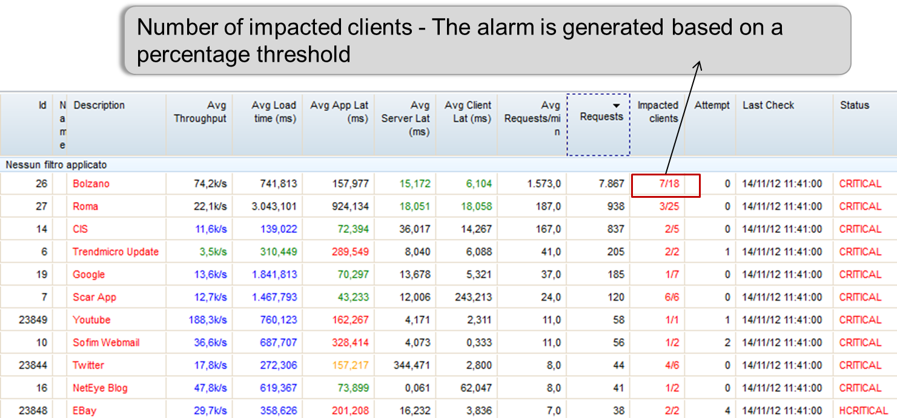Image resolution: width=897 pixels, height=418 pixels.
Task: Click the 4/6 impacted clients value
Action: tap(672, 365)
